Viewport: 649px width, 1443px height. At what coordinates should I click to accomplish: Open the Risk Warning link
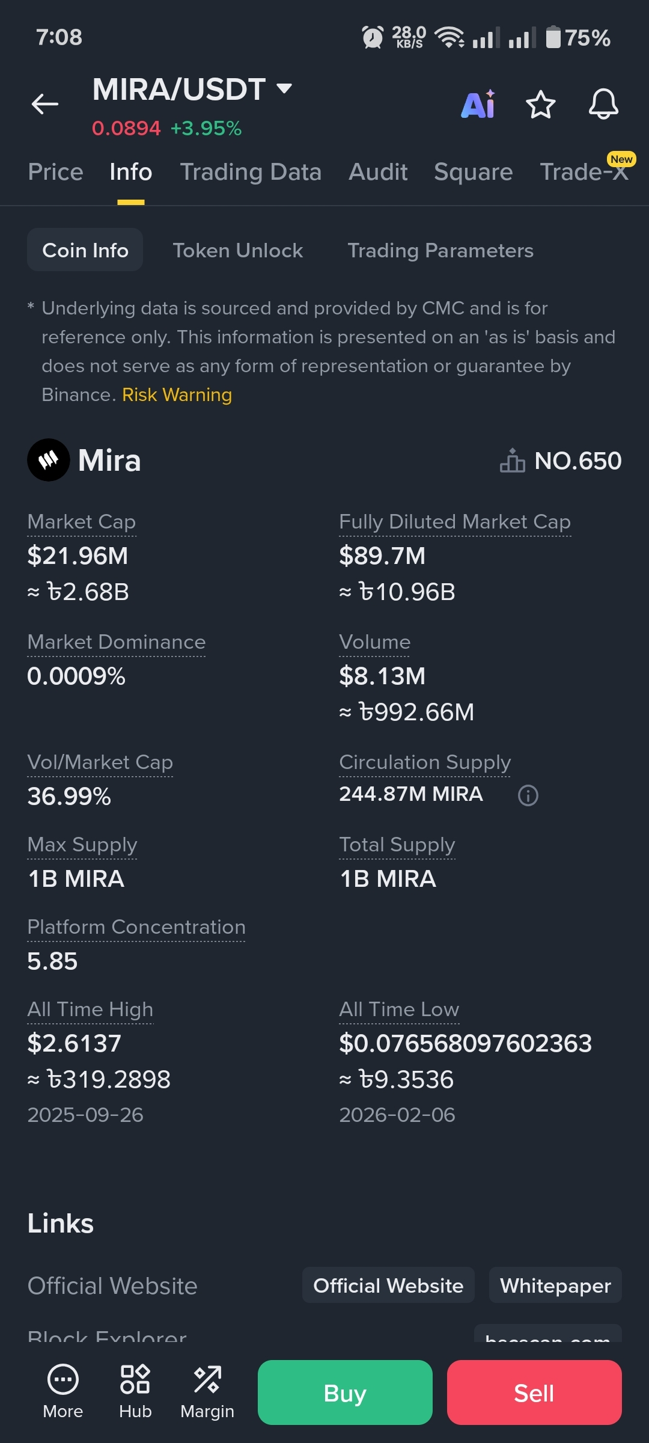[177, 394]
